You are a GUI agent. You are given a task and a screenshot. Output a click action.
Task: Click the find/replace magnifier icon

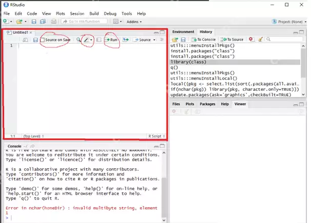(78, 40)
